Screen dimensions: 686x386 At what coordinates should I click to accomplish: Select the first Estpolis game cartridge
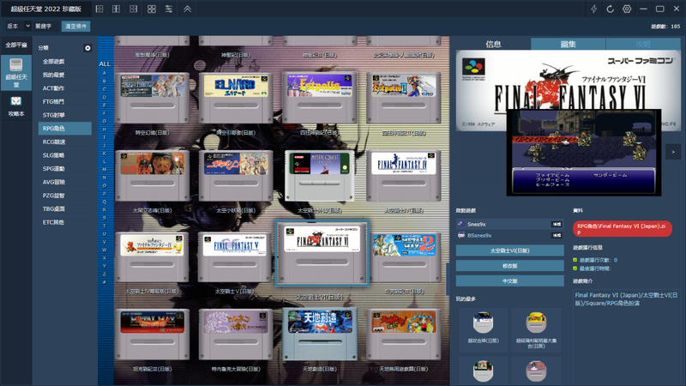pos(319,98)
